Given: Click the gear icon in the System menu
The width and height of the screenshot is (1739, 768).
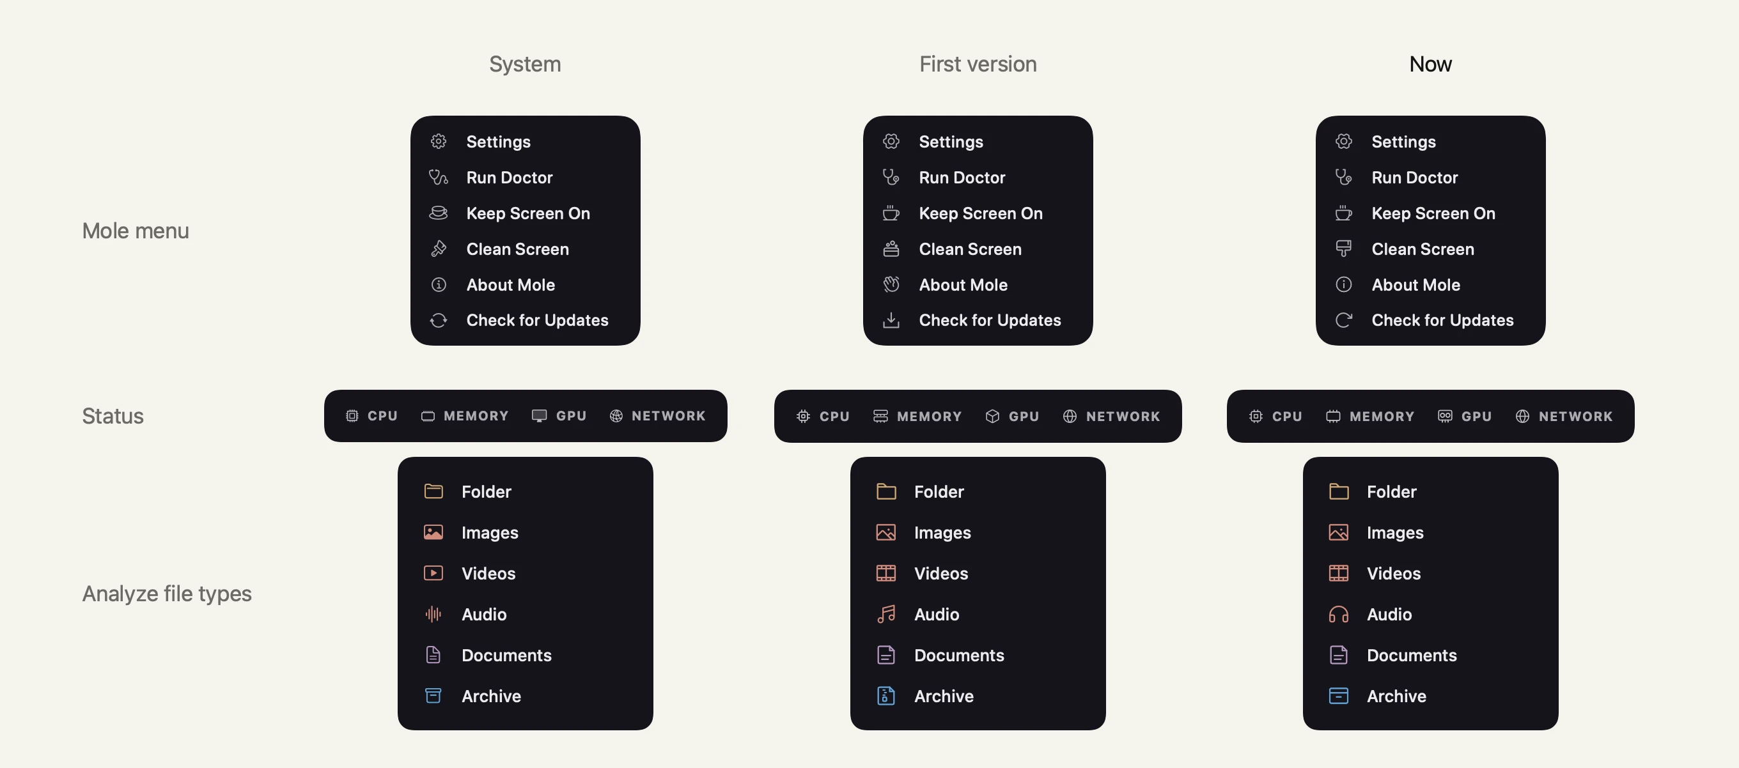Looking at the screenshot, I should pos(439,142).
